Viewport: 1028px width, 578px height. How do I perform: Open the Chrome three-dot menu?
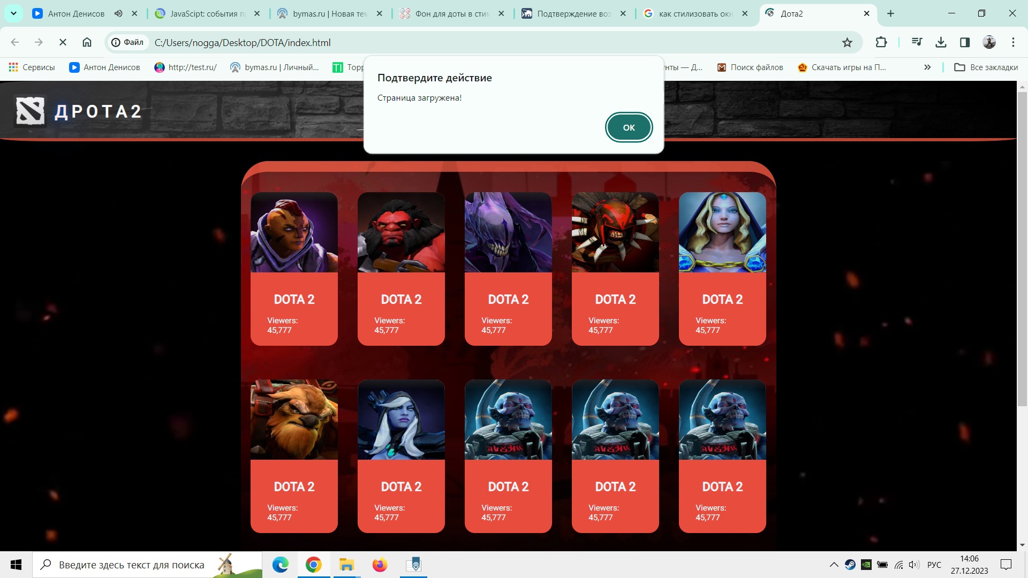coord(1013,42)
